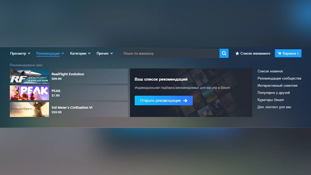Screen dimensions: 311x175
Task: Click the Рекомендовано вам label
Action: pos(26,65)
